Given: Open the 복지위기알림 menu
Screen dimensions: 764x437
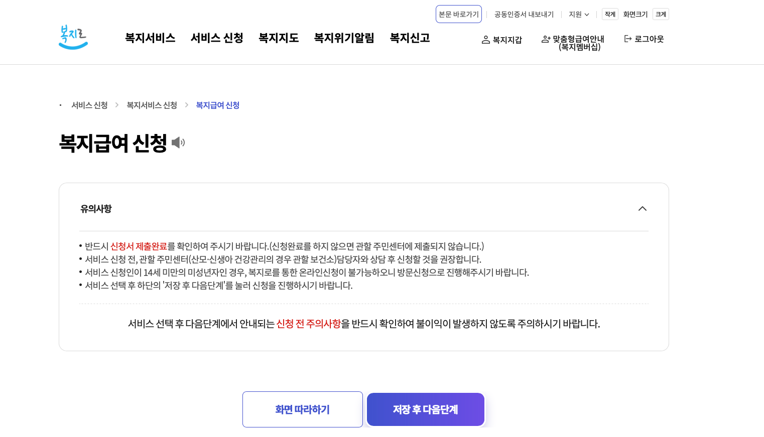Looking at the screenshot, I should (344, 38).
